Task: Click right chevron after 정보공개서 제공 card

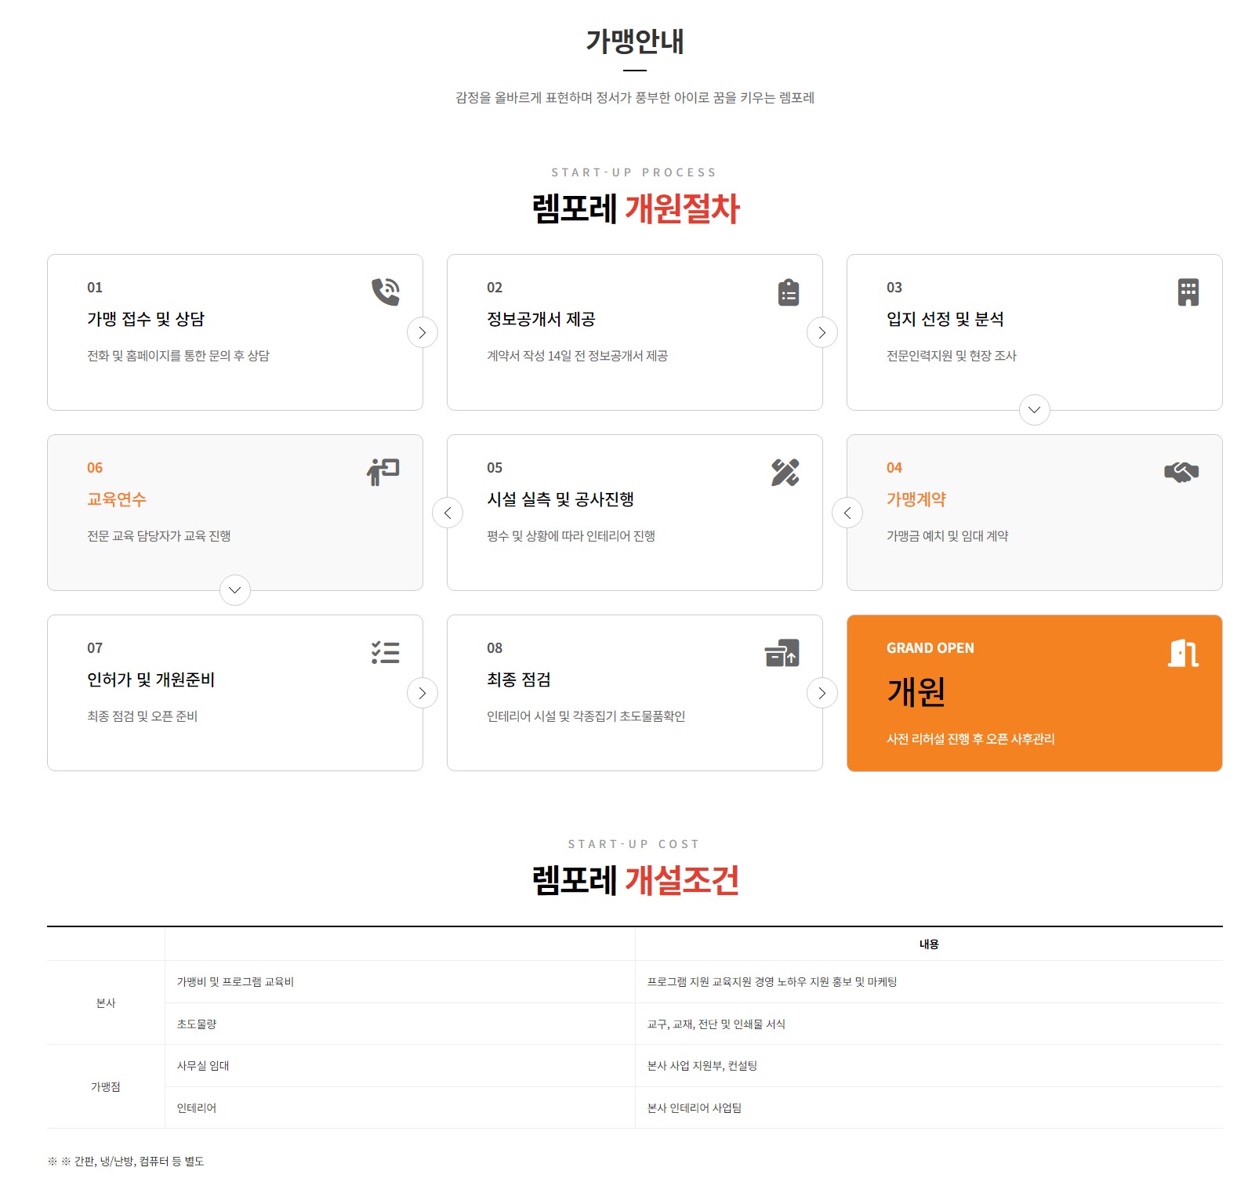Action: [822, 332]
